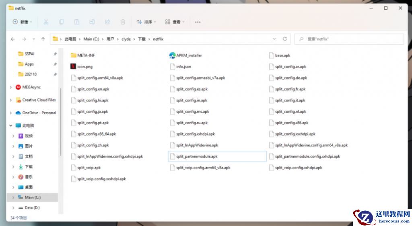
Task: Click the Paste clipboard icon
Action: tap(77, 22)
